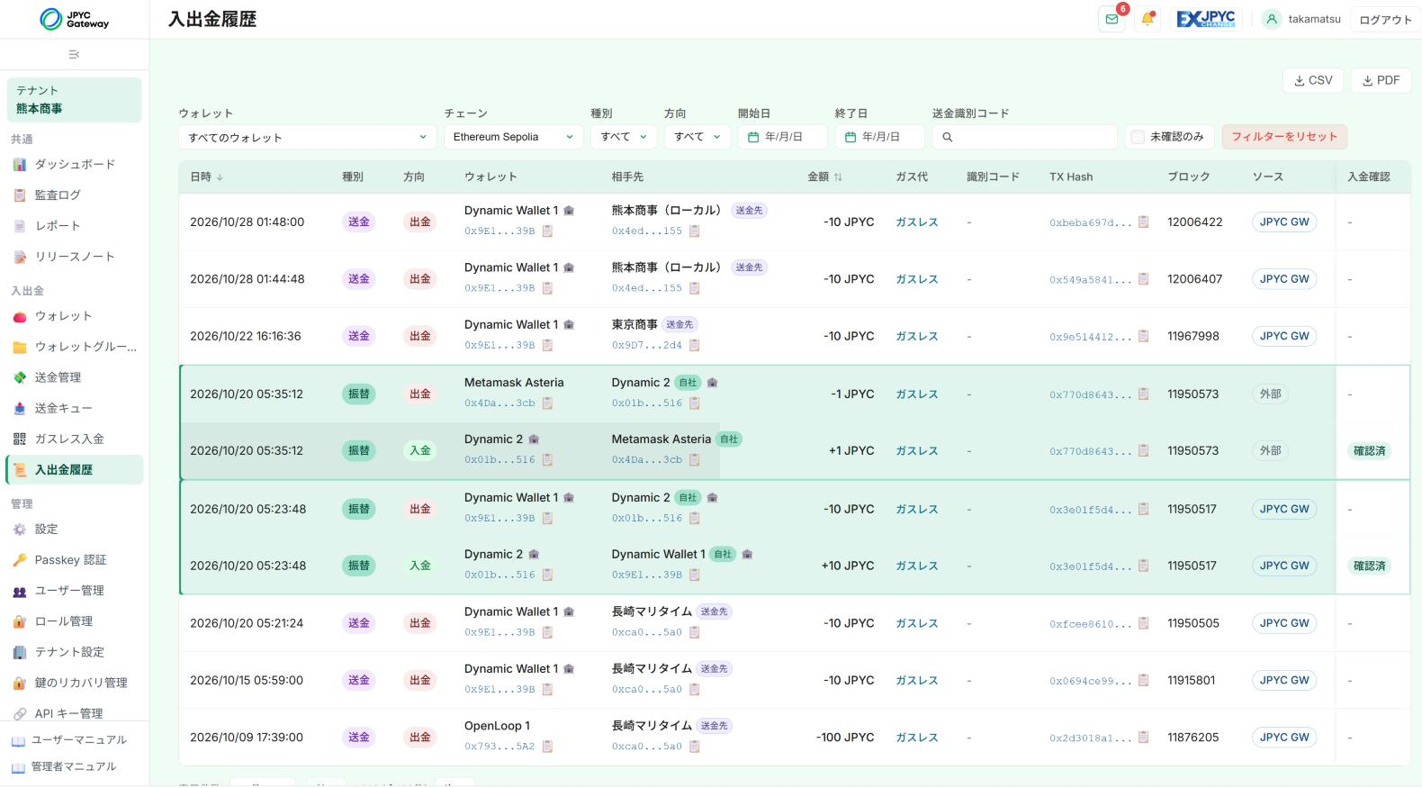Collapse the sidebar with the toggle icon

[74, 55]
